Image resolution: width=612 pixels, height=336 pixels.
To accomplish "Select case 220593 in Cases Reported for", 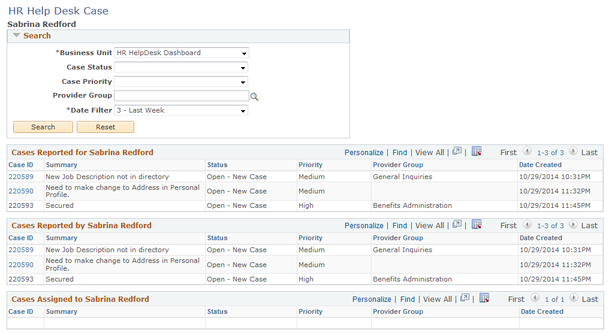I will [x=21, y=205].
